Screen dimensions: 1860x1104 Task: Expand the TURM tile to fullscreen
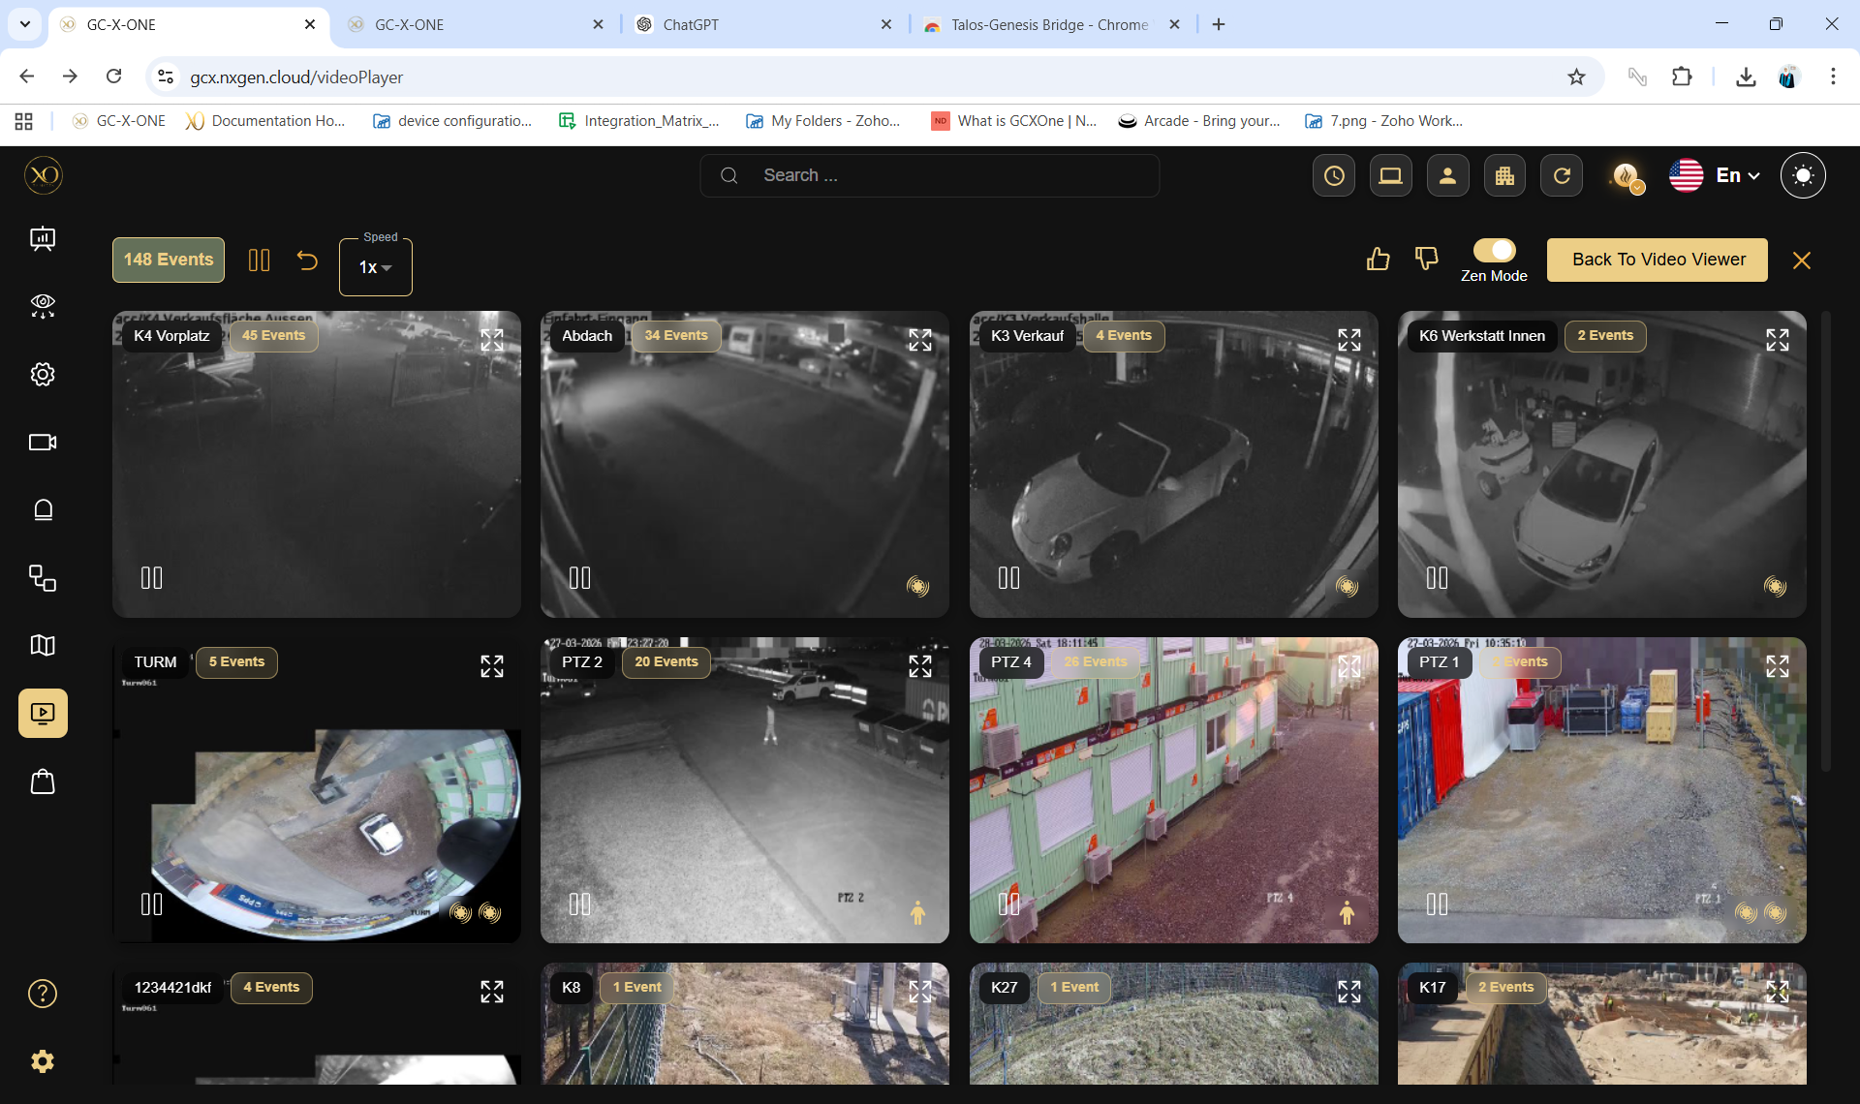492,666
